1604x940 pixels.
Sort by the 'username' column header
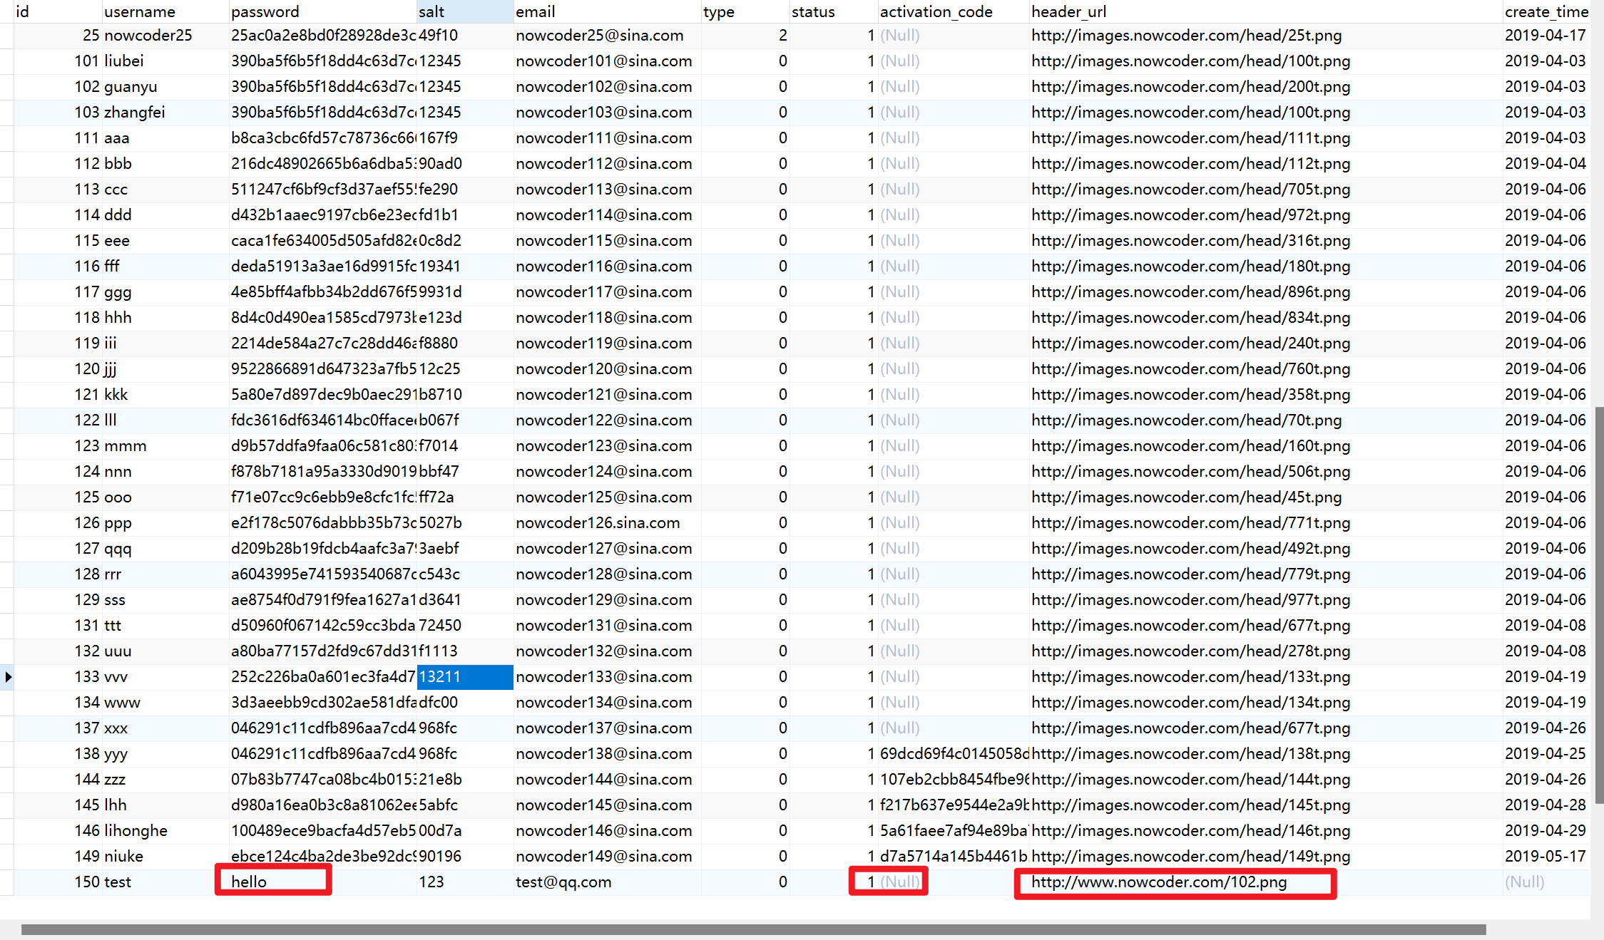click(165, 11)
